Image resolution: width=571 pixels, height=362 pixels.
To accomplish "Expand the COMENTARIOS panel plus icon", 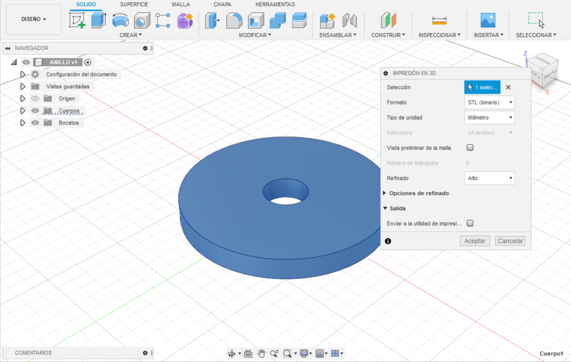I will pos(145,353).
